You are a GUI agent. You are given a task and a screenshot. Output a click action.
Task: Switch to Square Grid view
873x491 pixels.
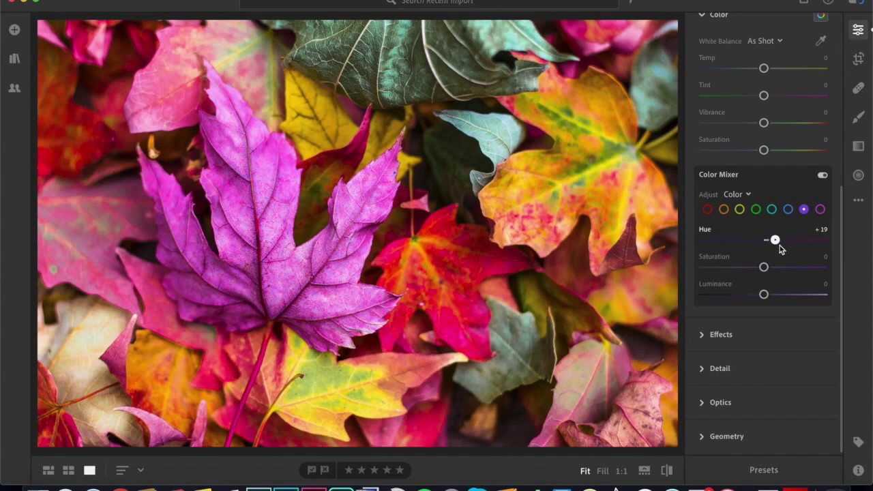(69, 470)
